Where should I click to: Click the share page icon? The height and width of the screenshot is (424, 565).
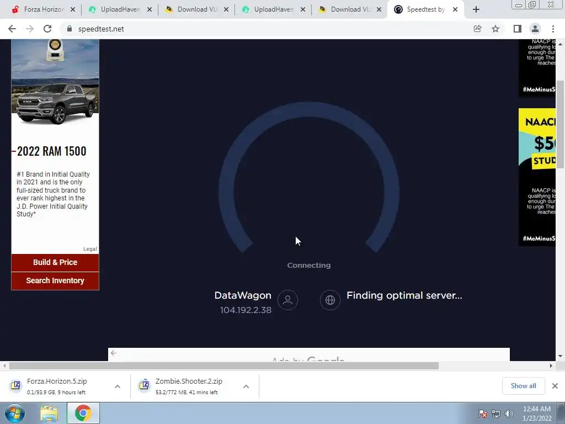[477, 29]
